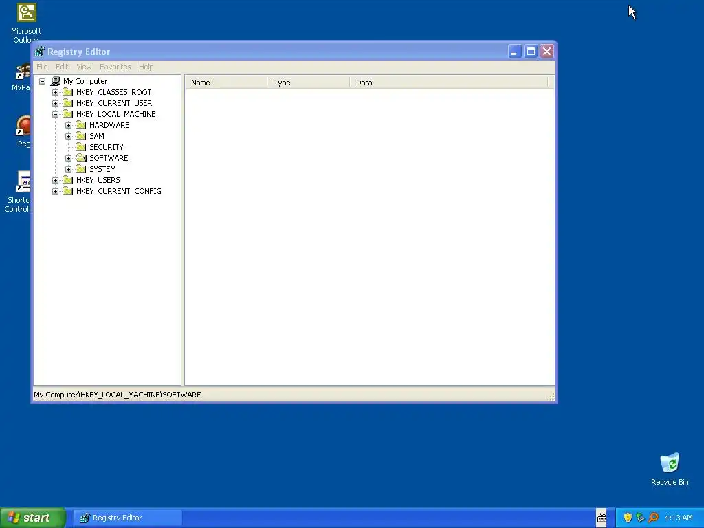The height and width of the screenshot is (528, 704).
Task: Click the HKEY_USERS folder icon
Action: [68, 180]
